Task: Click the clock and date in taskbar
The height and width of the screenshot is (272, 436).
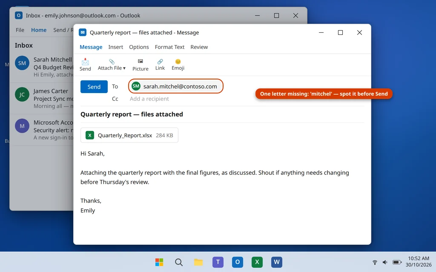Action: [419, 261]
